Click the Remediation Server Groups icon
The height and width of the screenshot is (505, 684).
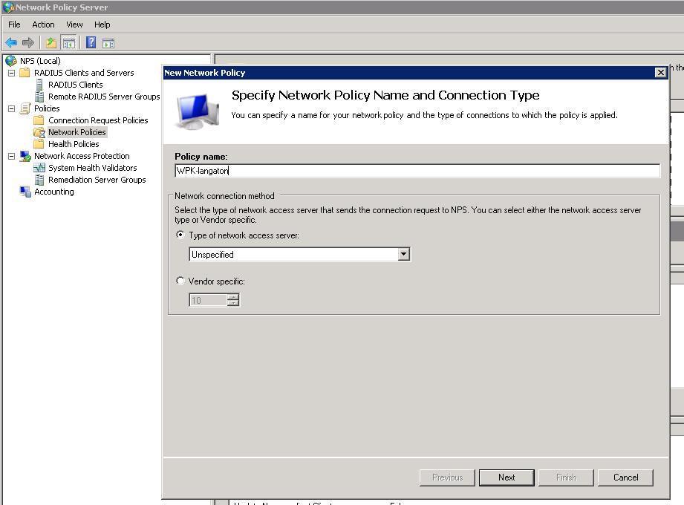39,180
